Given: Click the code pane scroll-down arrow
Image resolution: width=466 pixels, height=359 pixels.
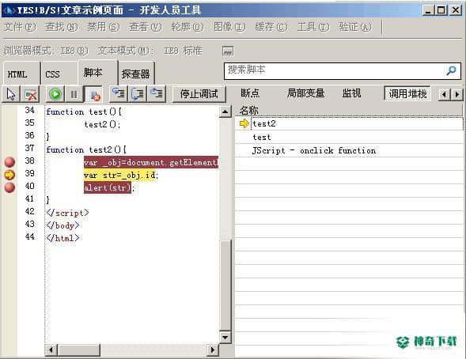Looking at the screenshot, I should 225,337.
